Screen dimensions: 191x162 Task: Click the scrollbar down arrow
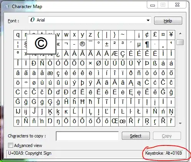(x=180, y=123)
